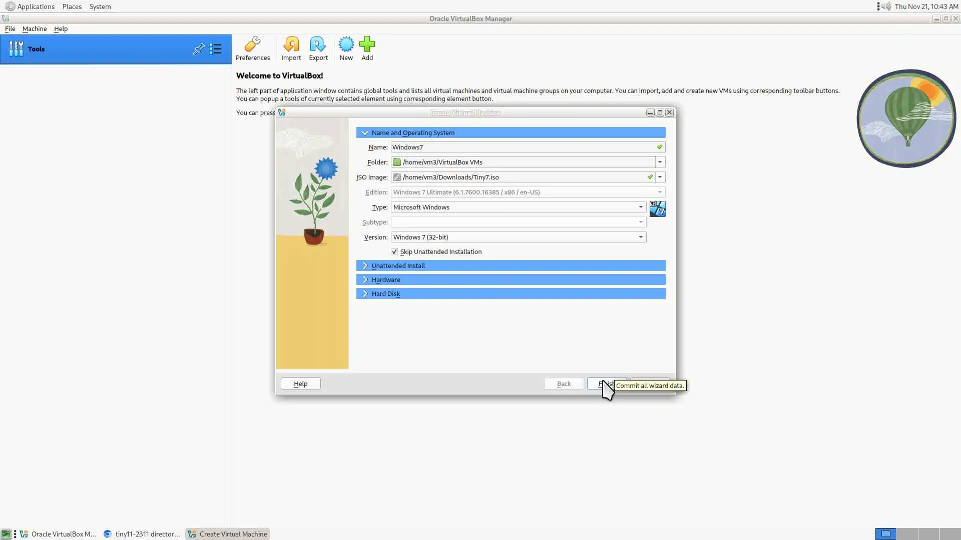The image size is (961, 540).
Task: Click the volume icon in the system tray
Action: coord(886,6)
